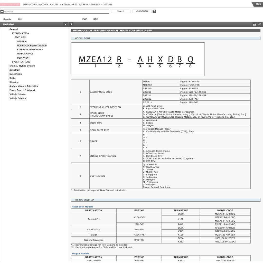Click the keyword icon inside the search box
Image resolution: width=263 pixels, height=263 pixels.
(x=2, y=11)
